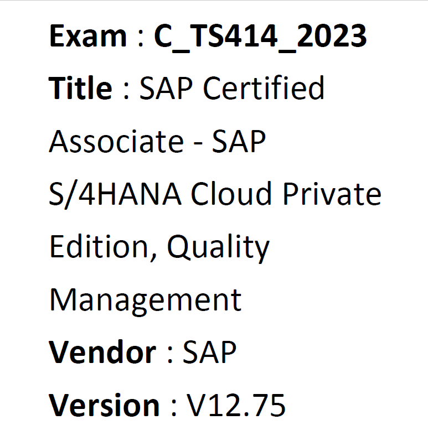Click the 'Cloud Private' text
Viewport: 428px width, 425px height.
coord(286,193)
